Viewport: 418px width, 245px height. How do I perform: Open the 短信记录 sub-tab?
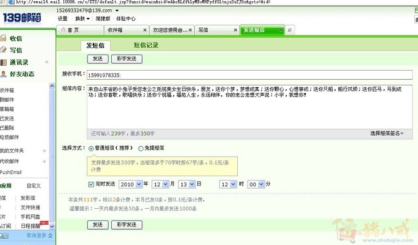[x=146, y=45]
